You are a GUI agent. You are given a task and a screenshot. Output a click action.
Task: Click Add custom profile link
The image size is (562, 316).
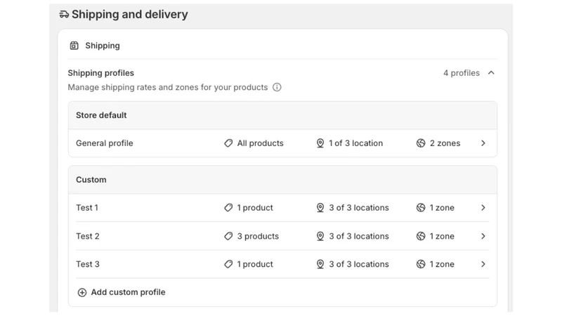[129, 292]
